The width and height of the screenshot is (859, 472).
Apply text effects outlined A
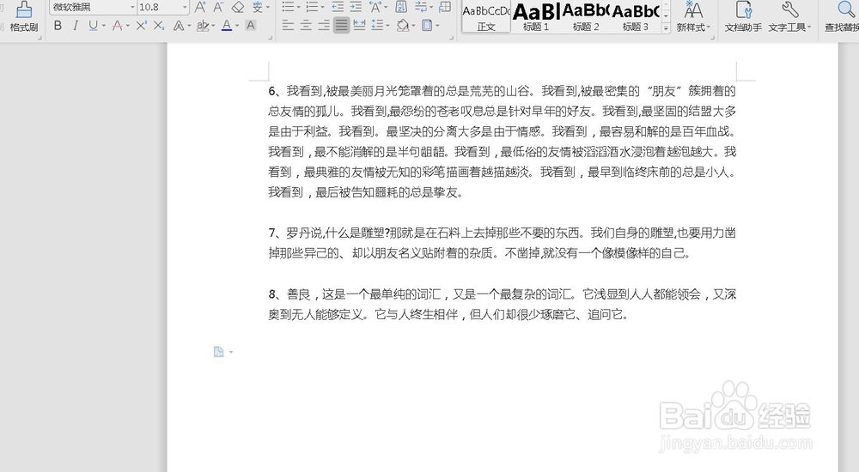pos(179,25)
